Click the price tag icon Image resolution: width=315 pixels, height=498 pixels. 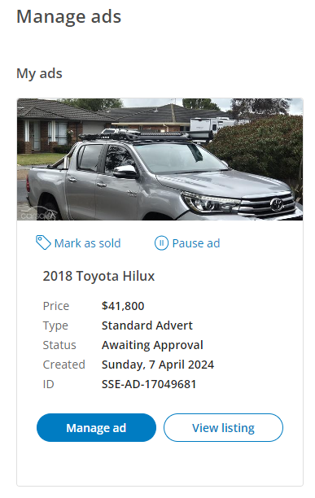pos(43,243)
